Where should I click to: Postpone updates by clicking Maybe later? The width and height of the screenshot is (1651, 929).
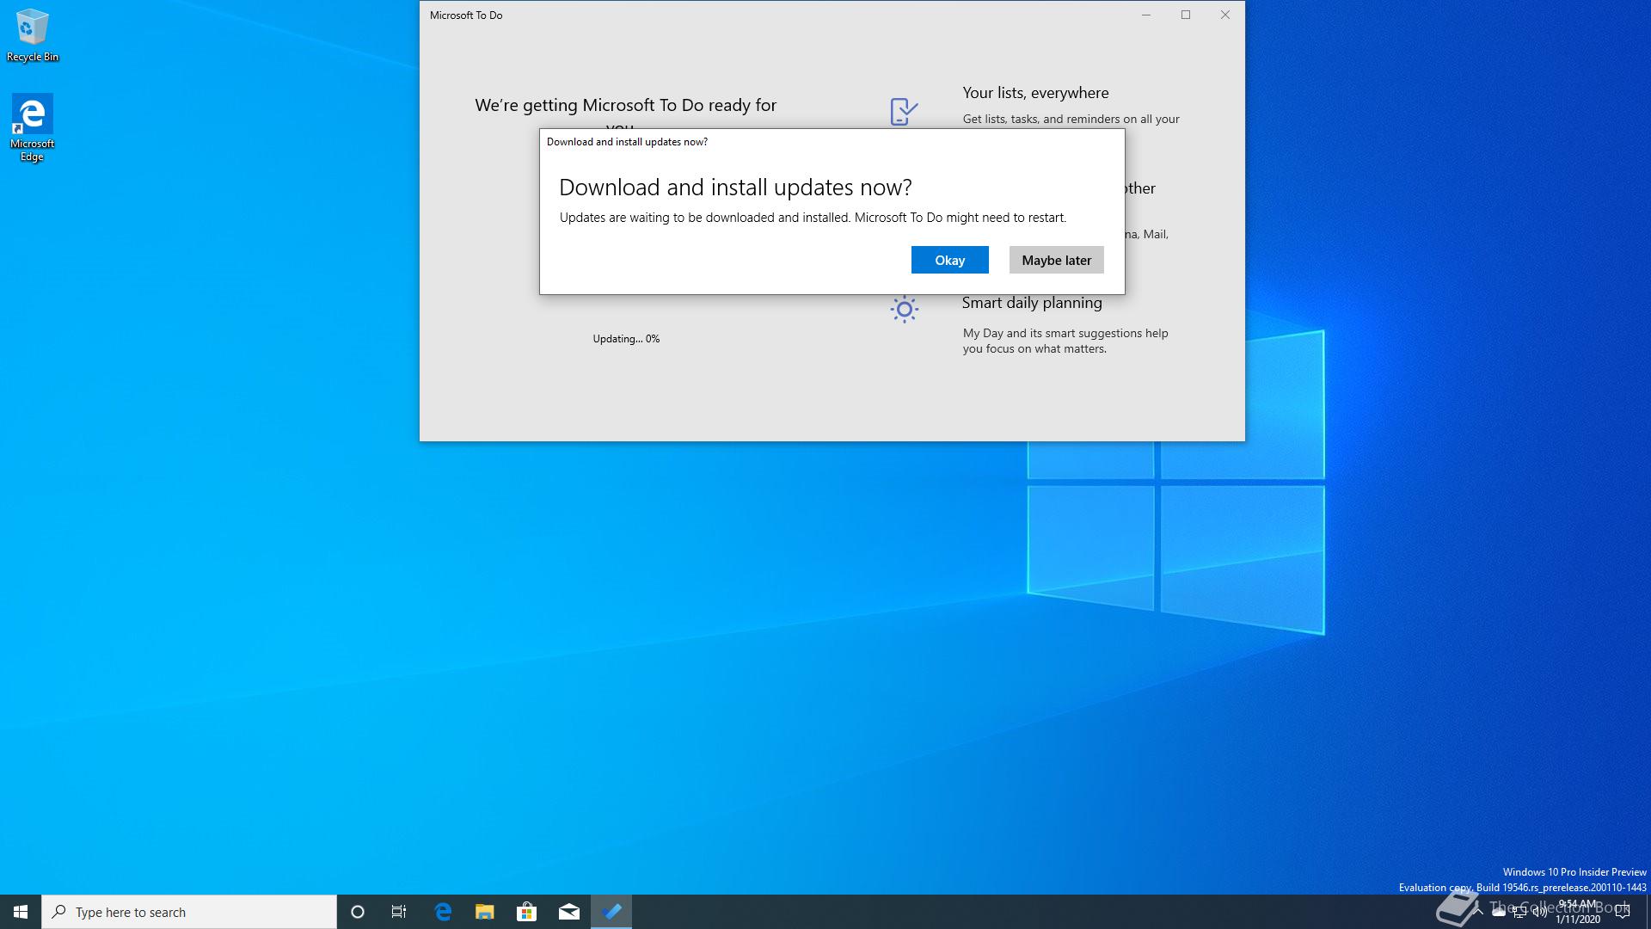point(1056,260)
